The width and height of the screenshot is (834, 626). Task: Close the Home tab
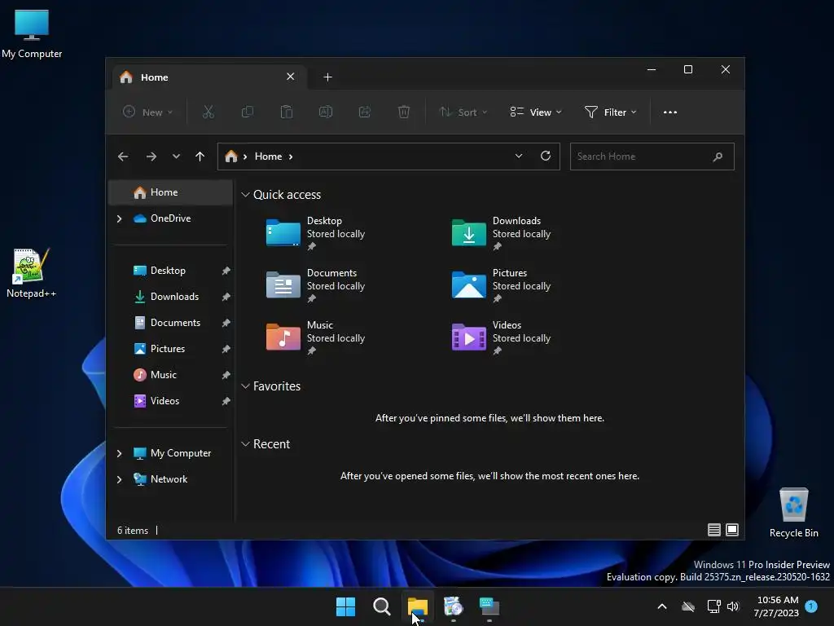291,77
